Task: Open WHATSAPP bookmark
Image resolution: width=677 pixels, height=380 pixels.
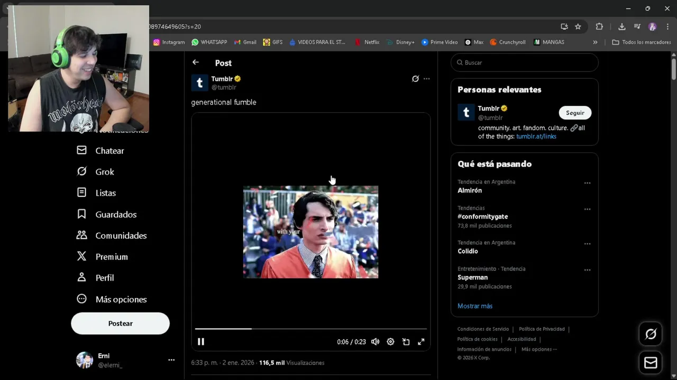Action: (209, 42)
